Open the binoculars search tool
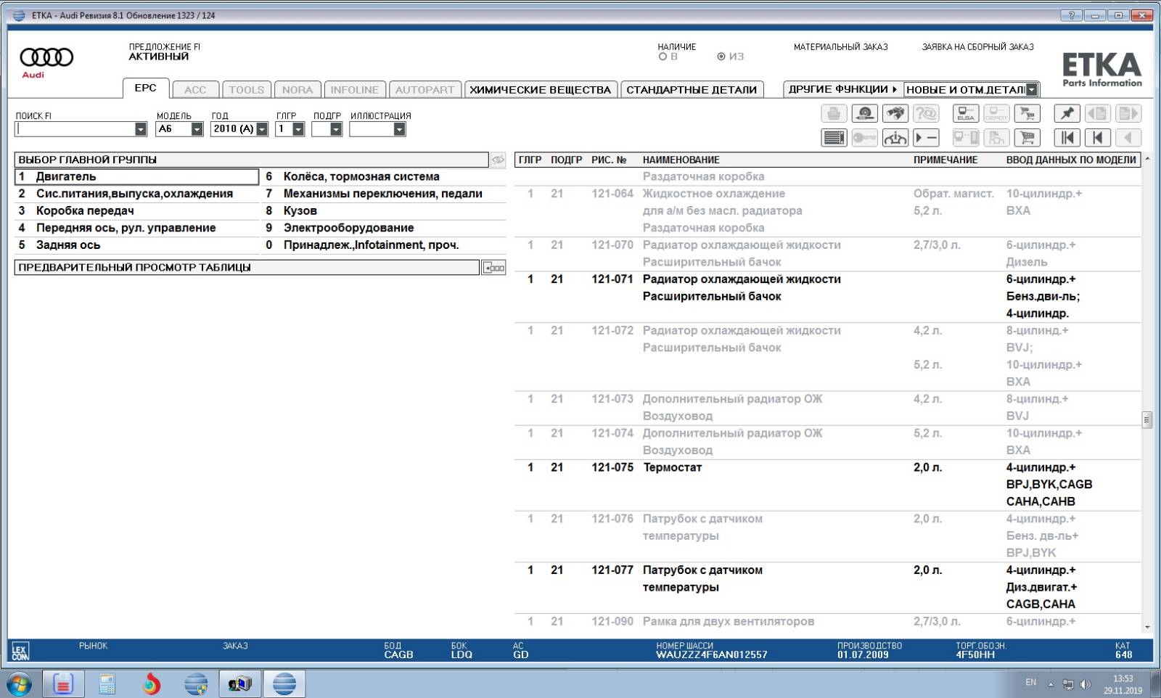Screen dimensions: 1161x698 tap(895, 114)
